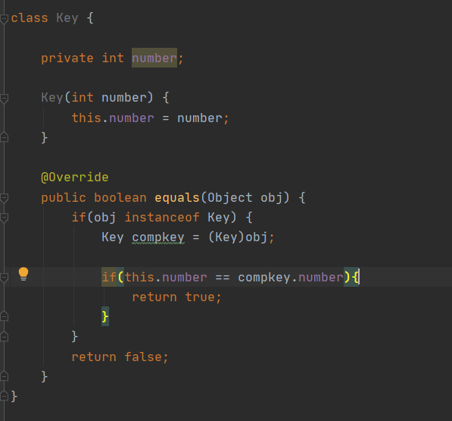Click the '@Override' annotation

pos(75,178)
